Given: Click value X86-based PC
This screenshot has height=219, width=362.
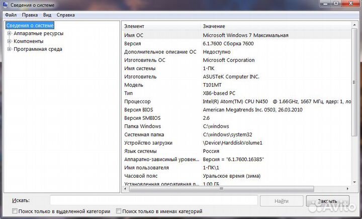Looking at the screenshot, I should click(x=219, y=93).
